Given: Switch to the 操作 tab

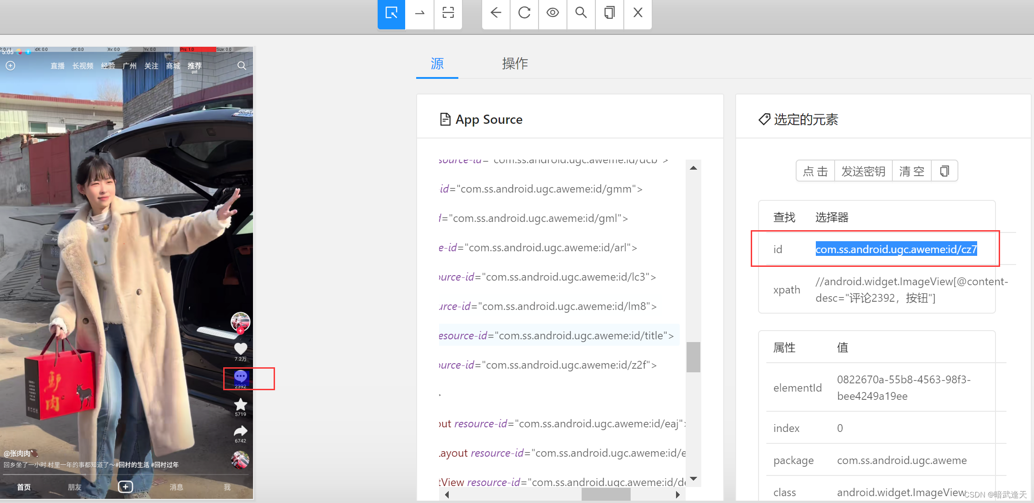Looking at the screenshot, I should (515, 64).
